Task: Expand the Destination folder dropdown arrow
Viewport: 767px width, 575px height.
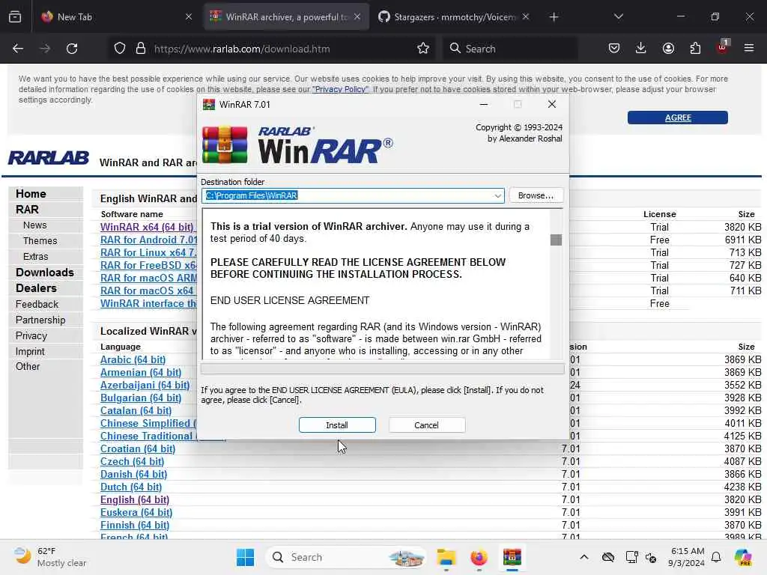Action: [497, 195]
